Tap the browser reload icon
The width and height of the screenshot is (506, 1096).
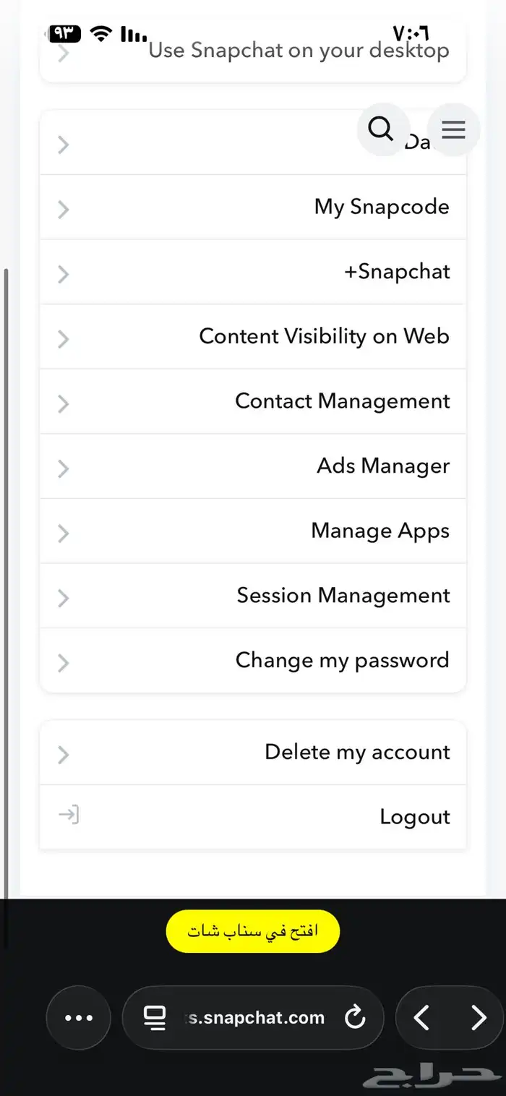[x=355, y=1018]
